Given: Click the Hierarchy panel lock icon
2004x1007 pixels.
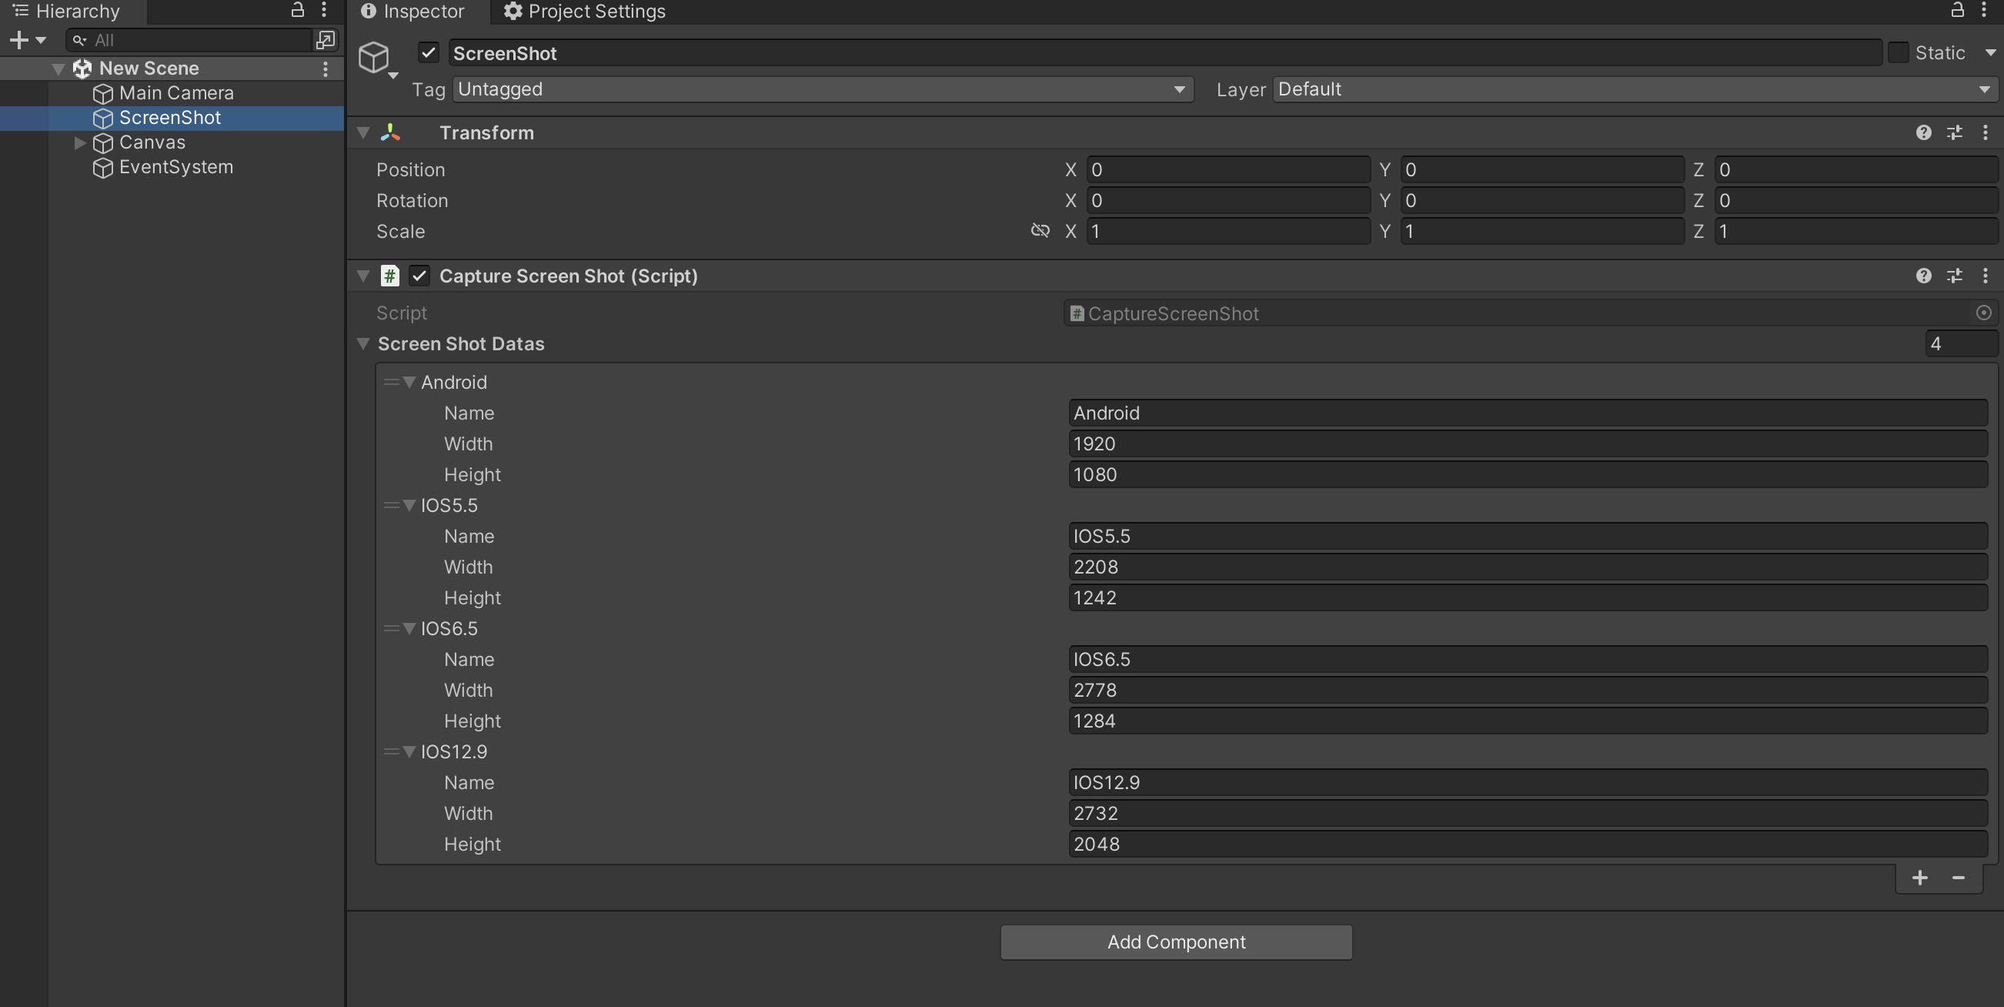Looking at the screenshot, I should click(297, 10).
